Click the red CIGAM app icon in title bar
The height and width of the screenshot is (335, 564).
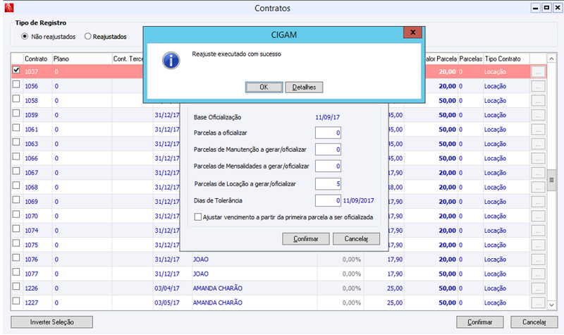[x=8, y=8]
